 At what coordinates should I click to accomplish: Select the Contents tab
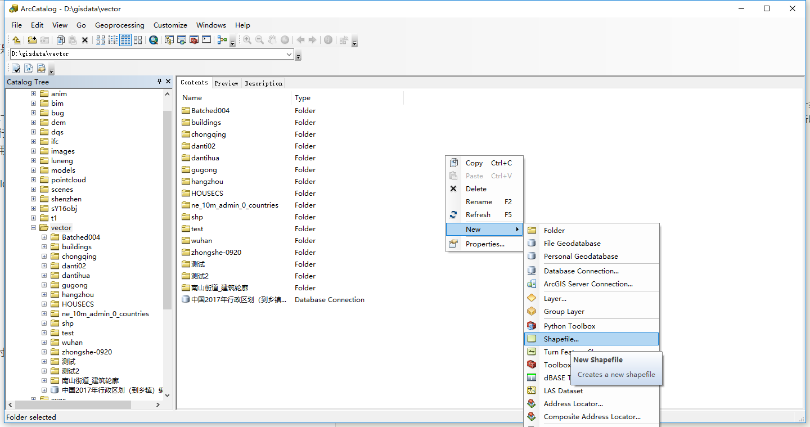[x=194, y=83]
